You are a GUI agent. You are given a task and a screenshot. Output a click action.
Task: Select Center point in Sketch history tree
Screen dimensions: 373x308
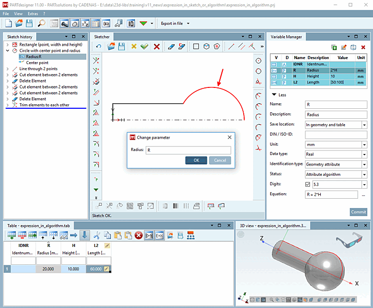tap(37, 63)
